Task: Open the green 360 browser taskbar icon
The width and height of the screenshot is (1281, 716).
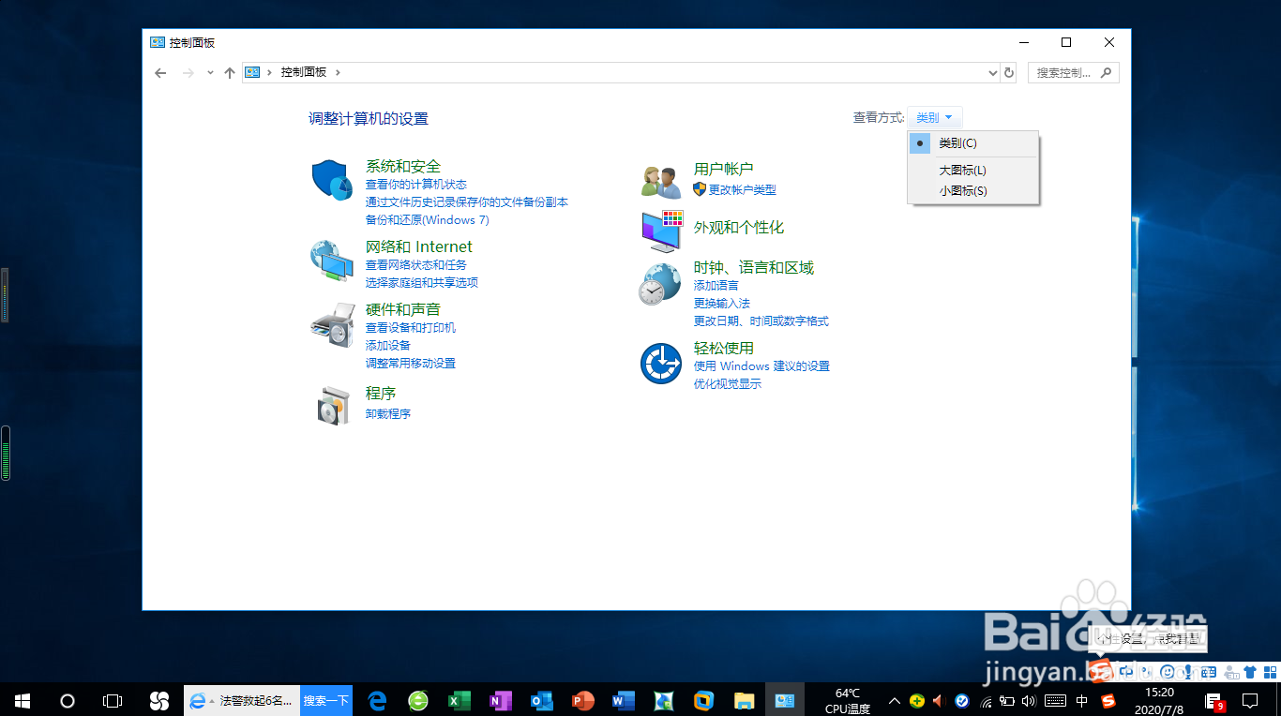Action: (418, 700)
